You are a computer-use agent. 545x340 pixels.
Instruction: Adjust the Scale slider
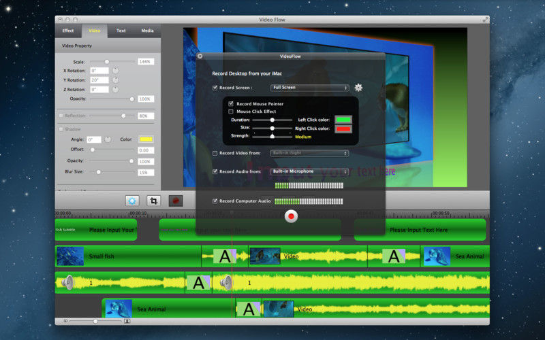click(x=112, y=62)
